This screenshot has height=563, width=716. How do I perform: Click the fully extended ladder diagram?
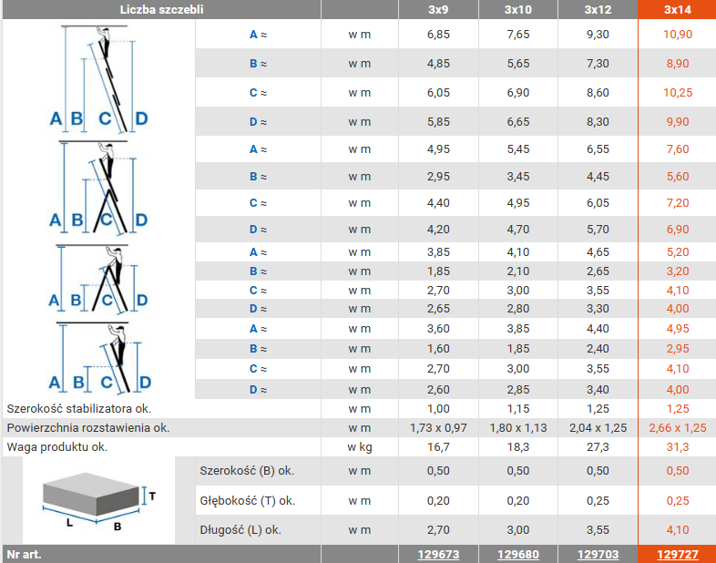97,78
